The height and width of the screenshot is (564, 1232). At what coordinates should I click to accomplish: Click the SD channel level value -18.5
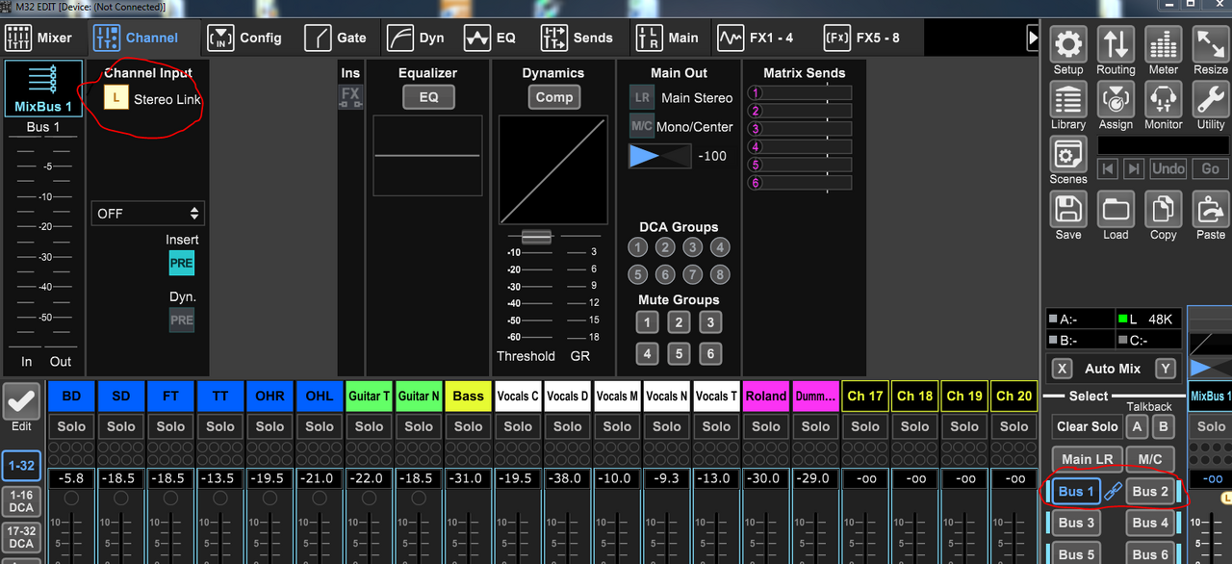click(x=121, y=478)
